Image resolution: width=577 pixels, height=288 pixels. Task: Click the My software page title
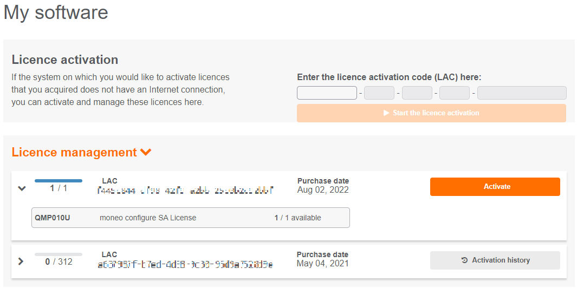tap(56, 12)
